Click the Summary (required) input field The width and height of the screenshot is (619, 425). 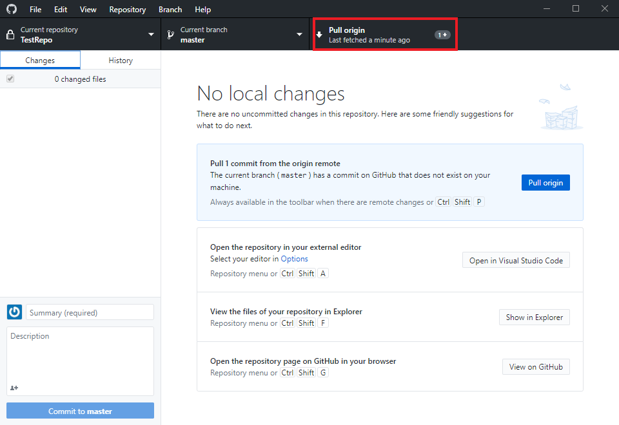point(90,312)
